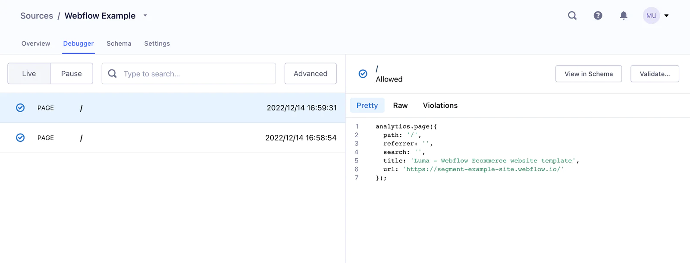
Task: Navigate to Sources breadcrumb link
Action: tap(37, 16)
